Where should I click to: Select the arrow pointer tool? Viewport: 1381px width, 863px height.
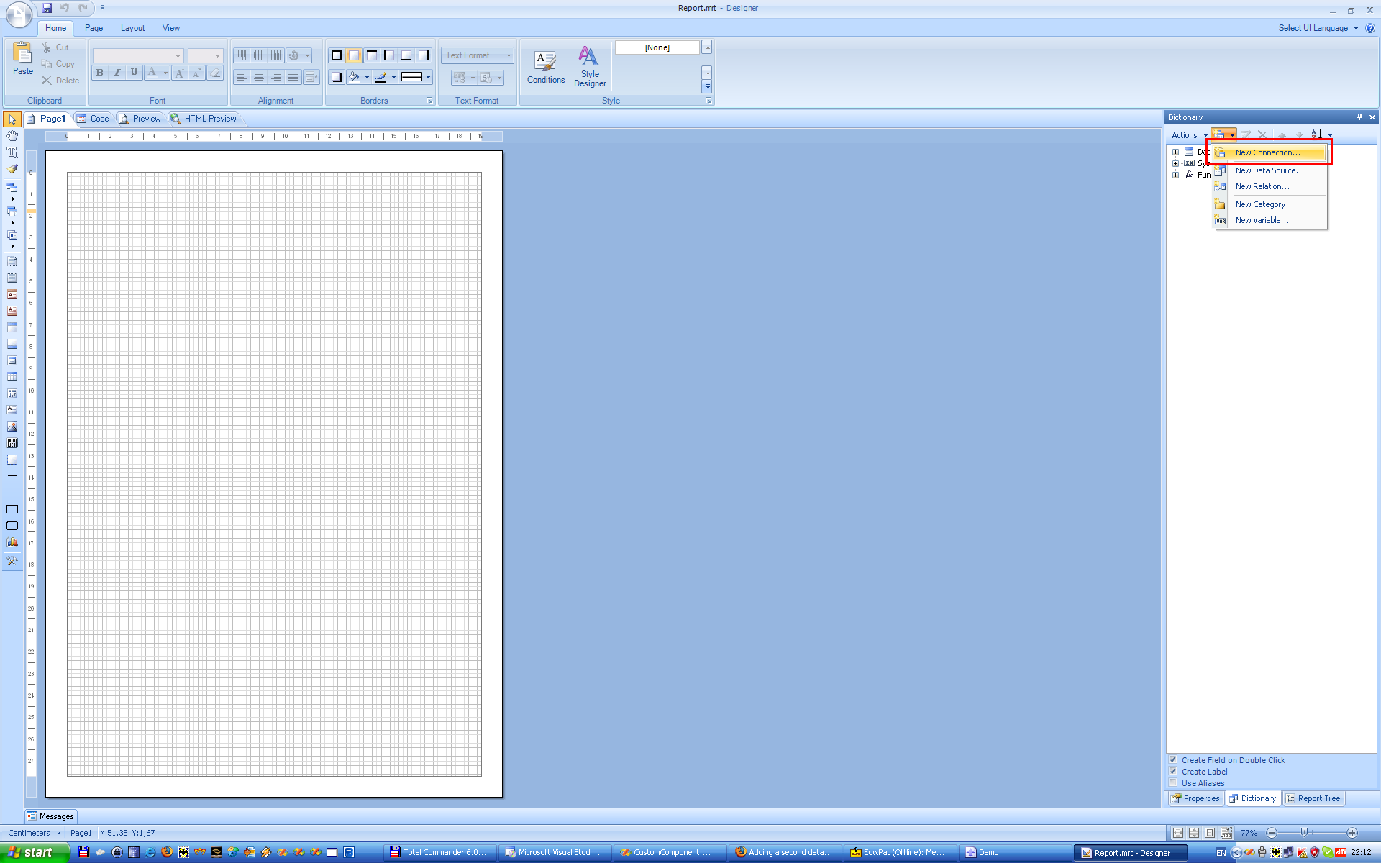(12, 119)
